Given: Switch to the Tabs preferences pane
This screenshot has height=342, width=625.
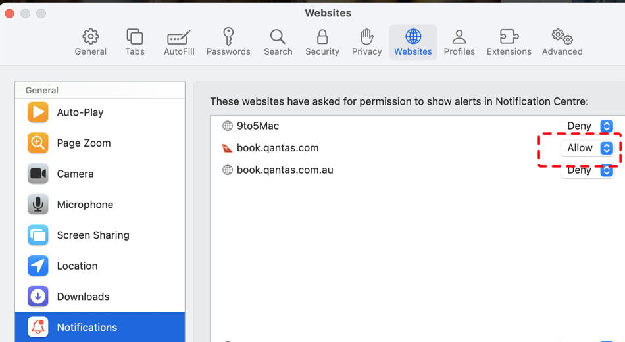Looking at the screenshot, I should [135, 42].
